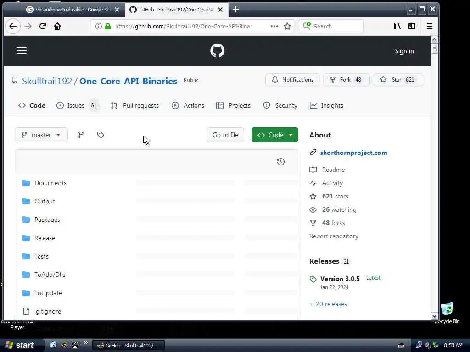Open commit history clock icon
Screen dimensions: 470x352
pyautogui.click(x=281, y=162)
